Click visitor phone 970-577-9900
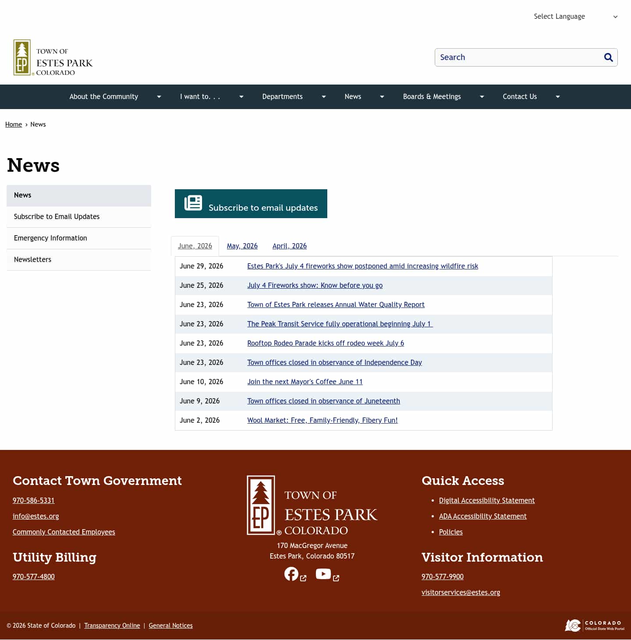This screenshot has height=640, width=631. tap(443, 577)
